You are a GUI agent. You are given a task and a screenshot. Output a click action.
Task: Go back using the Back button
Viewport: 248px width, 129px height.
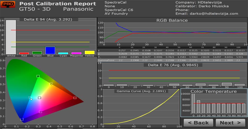point(198,123)
